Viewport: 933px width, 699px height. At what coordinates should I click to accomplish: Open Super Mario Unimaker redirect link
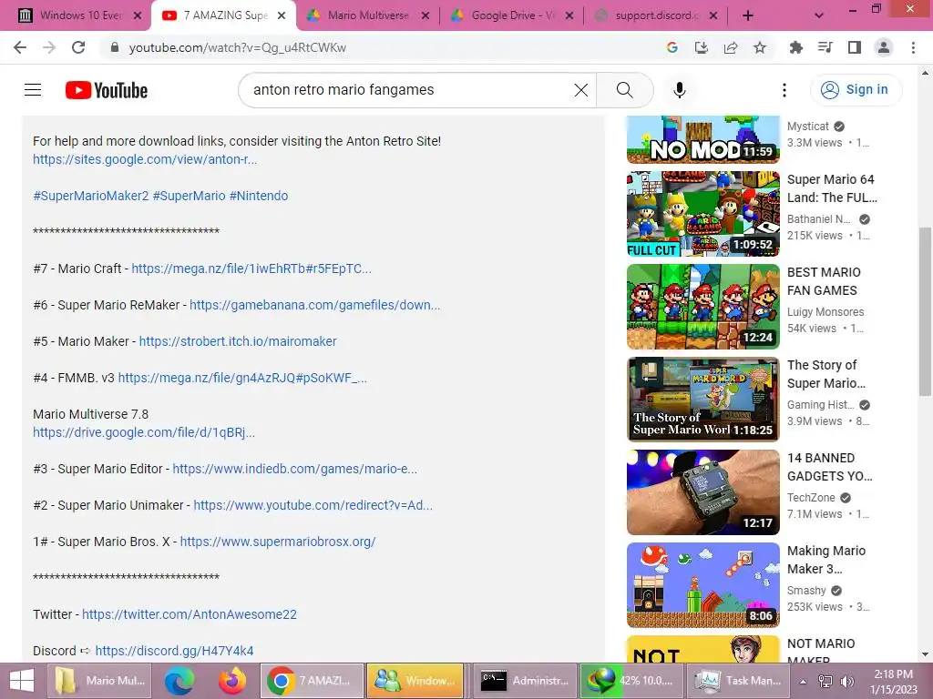313,505
